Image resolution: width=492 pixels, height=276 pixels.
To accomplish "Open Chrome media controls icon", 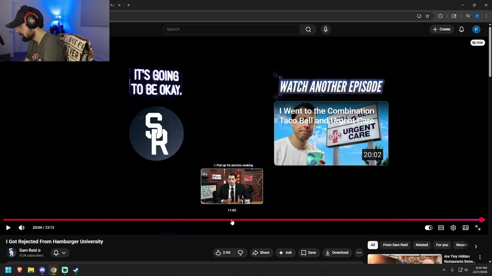I will coord(468,16).
